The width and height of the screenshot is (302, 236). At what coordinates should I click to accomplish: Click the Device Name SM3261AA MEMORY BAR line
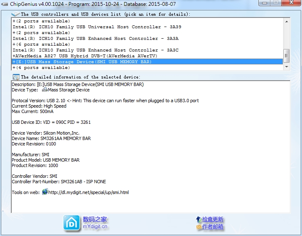[x=51, y=138]
